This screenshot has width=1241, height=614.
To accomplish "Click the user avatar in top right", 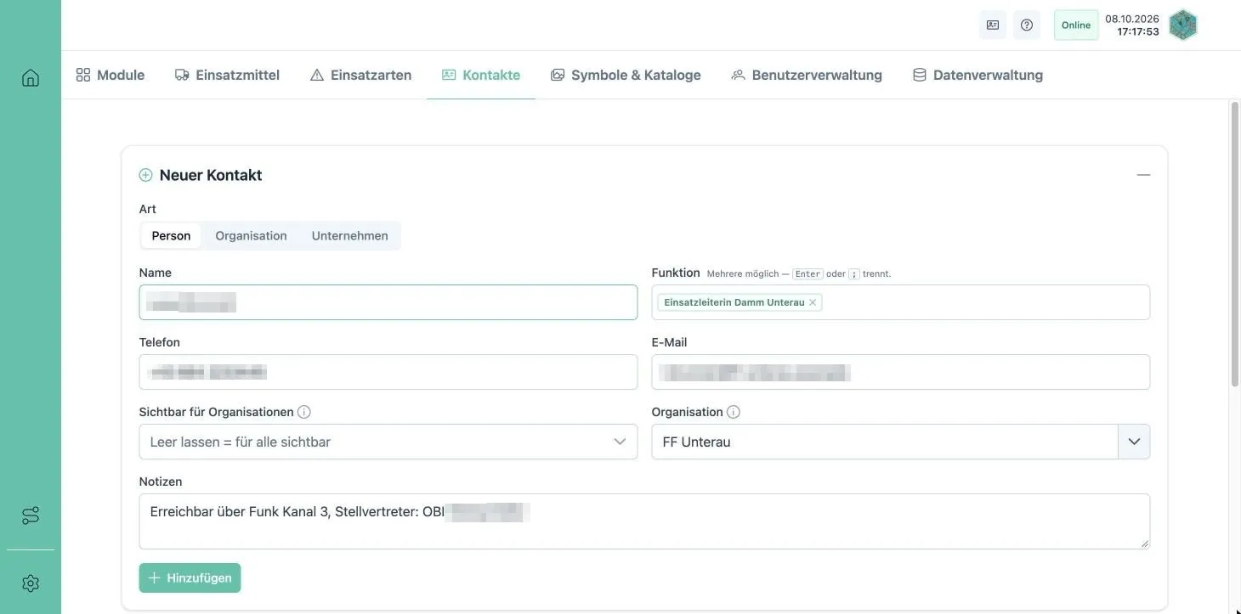I will coord(1183,25).
